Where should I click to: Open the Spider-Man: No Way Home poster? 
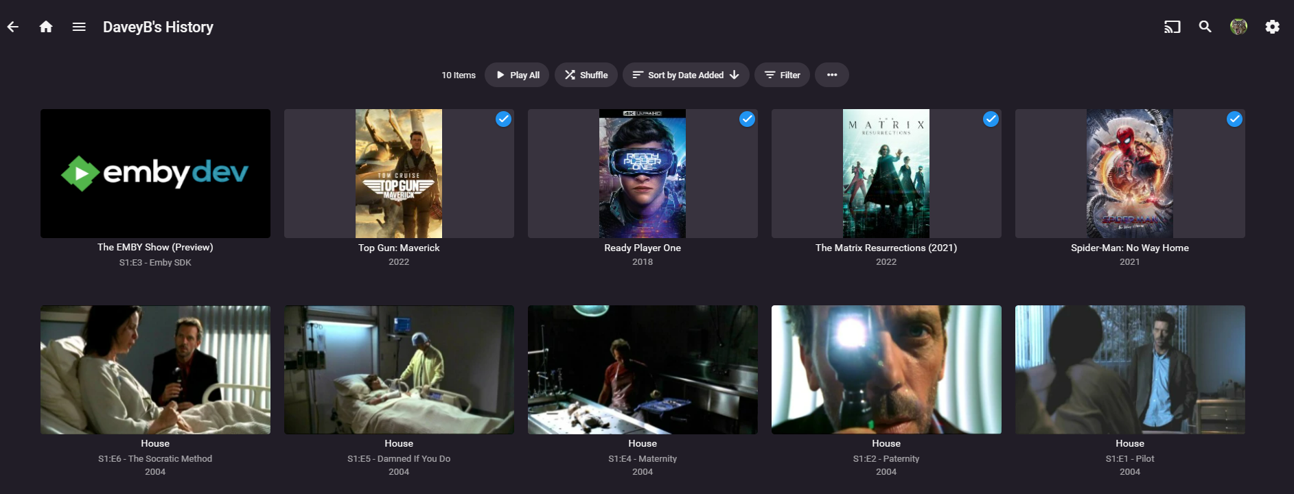(1130, 174)
